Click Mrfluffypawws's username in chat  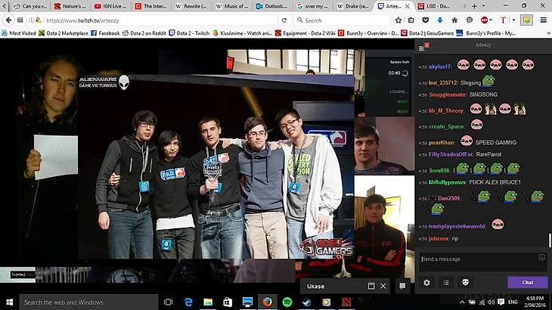448,182
